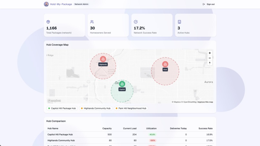Select the Capitol Hill Package Hub table row
This screenshot has height=146, width=260.
tap(130, 135)
